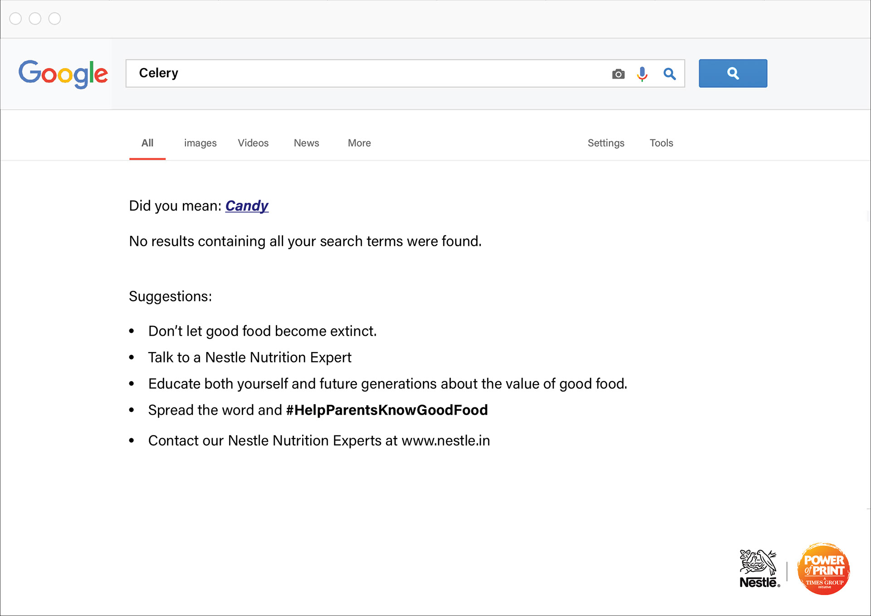Click the third window control circle
871x616 pixels.
(x=54, y=19)
